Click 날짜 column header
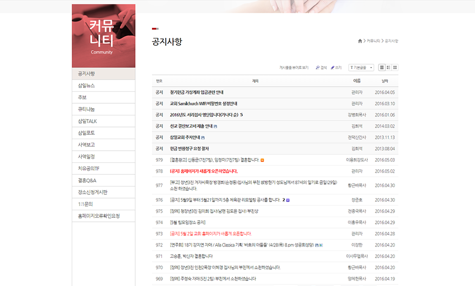The height and width of the screenshot is (286, 475). click(385, 81)
